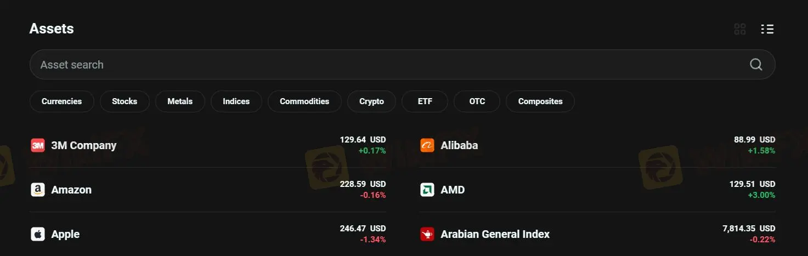Click the Amazon logo icon

click(x=38, y=190)
